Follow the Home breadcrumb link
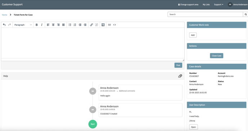Screen dimensions: 248x131 point(4,15)
